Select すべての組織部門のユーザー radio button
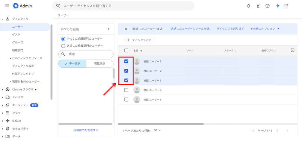 [63, 39]
